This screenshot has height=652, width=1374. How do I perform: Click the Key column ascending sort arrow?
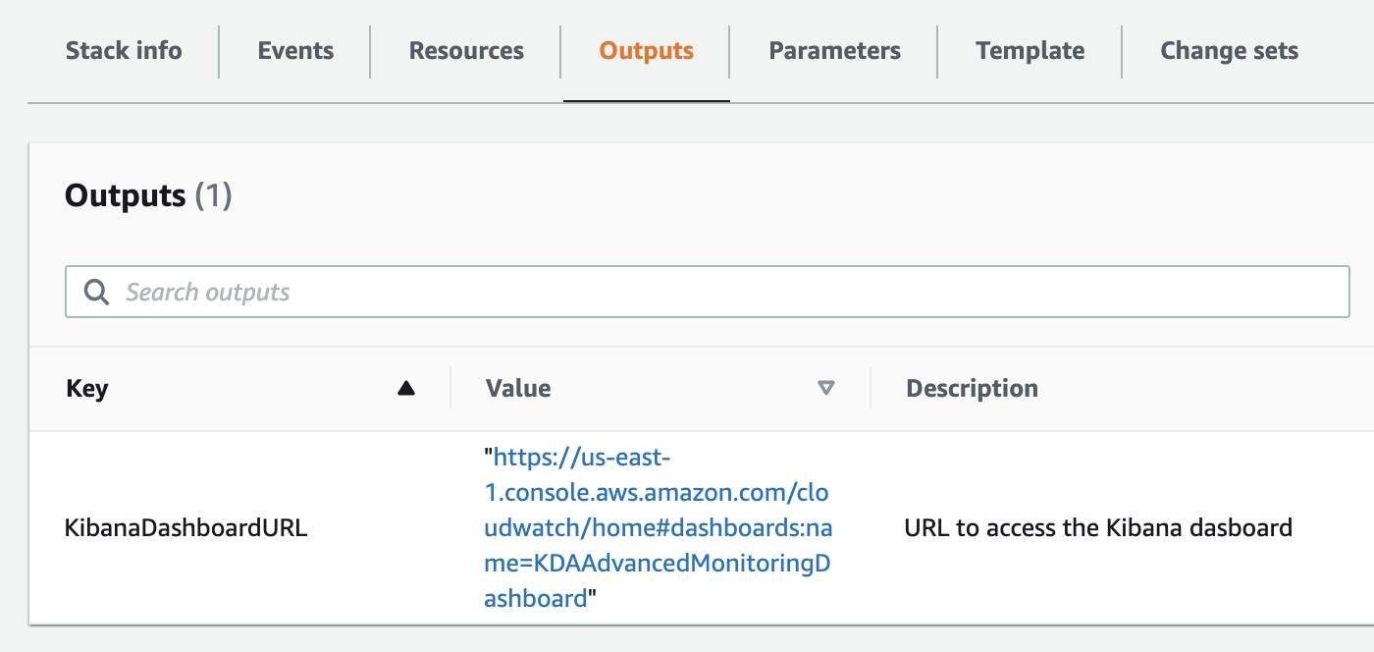(x=406, y=389)
